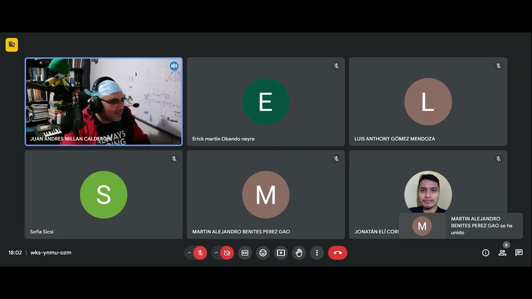Image resolution: width=532 pixels, height=299 pixels.
Task: Click muted mic icon on Erick's tile
Action: click(336, 66)
